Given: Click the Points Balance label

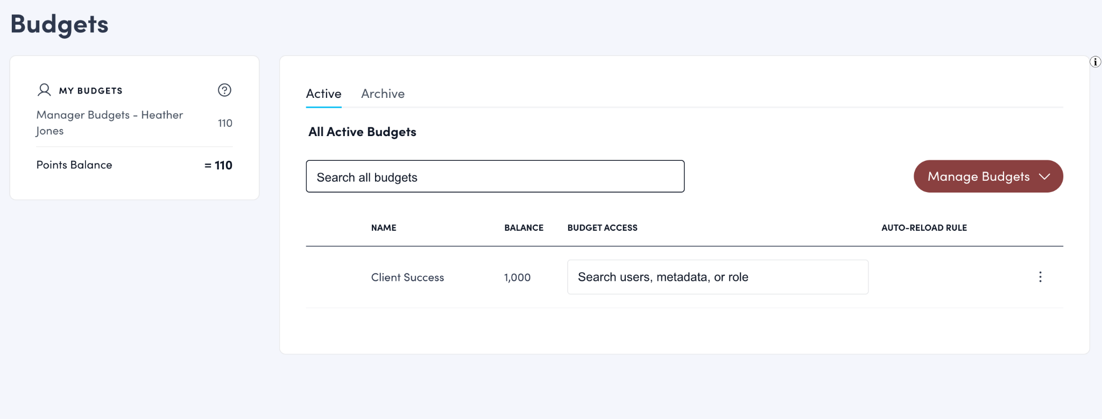Looking at the screenshot, I should click(x=74, y=165).
